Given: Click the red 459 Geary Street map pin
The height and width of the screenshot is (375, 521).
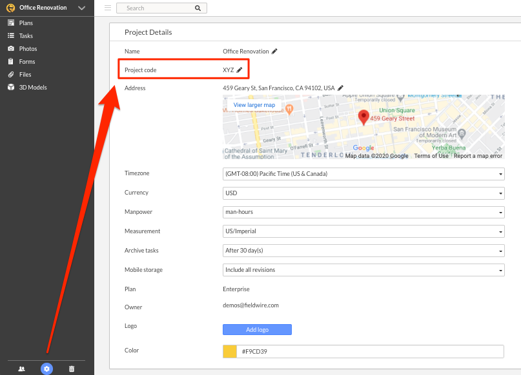Looking at the screenshot, I should [x=363, y=117].
